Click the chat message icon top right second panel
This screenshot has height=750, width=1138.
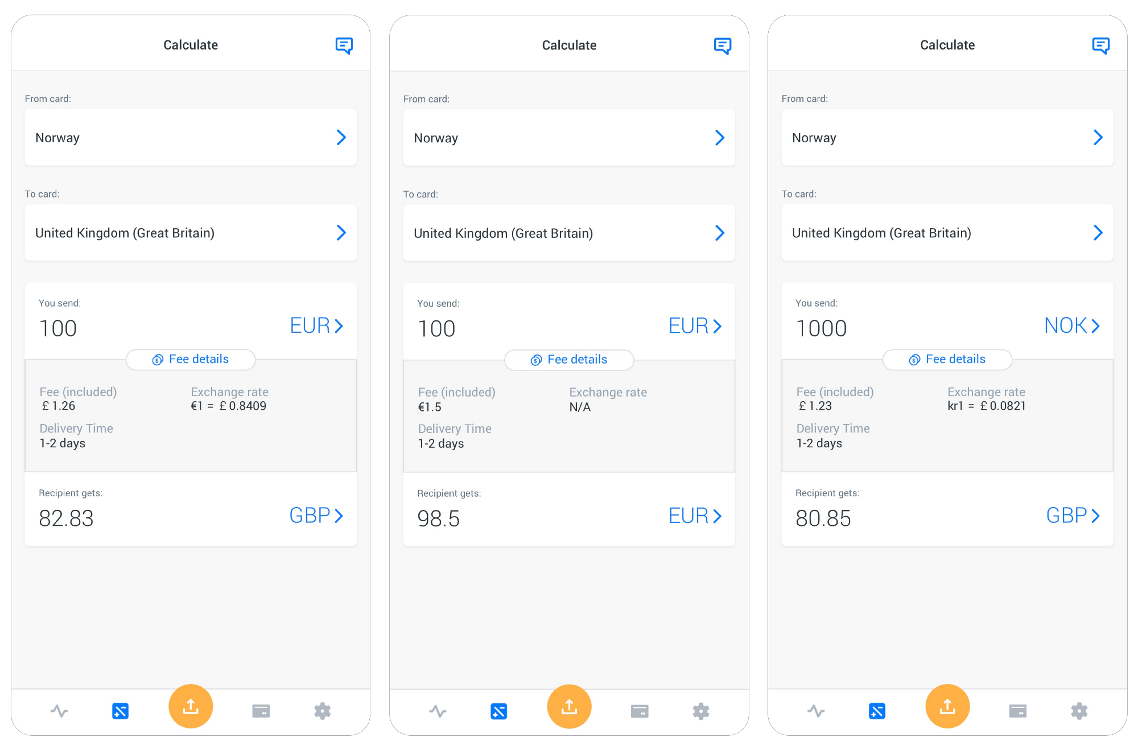[722, 46]
